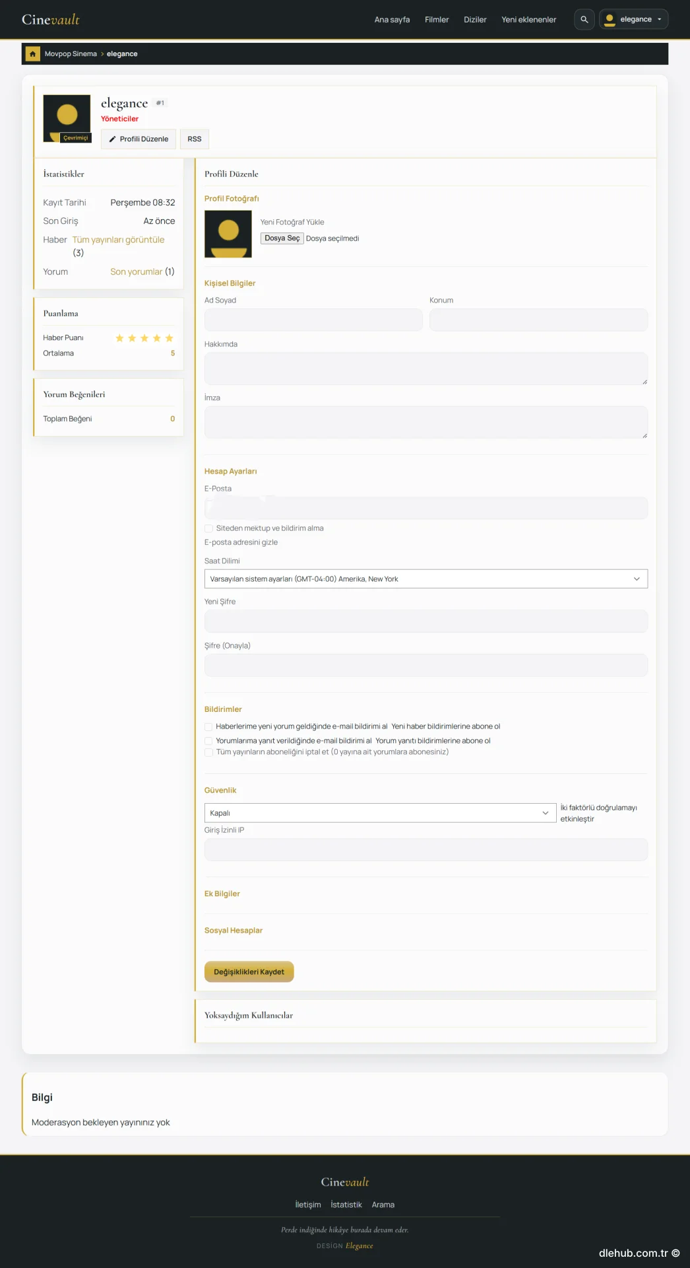Click the Dosya Seç file button

pos(282,238)
